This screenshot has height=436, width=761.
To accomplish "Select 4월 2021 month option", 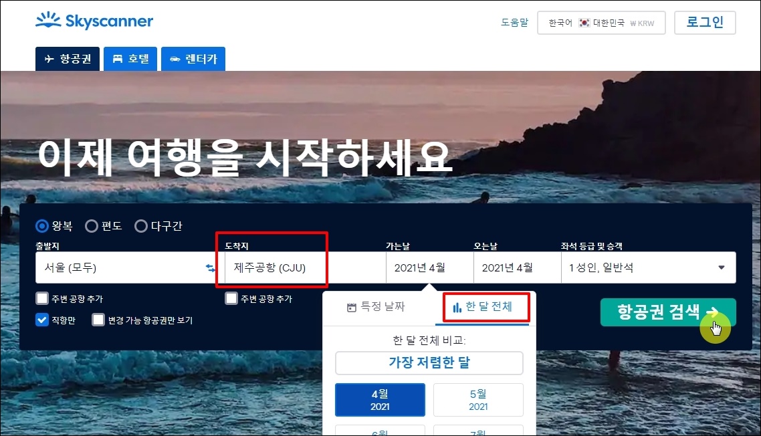I will click(x=380, y=400).
